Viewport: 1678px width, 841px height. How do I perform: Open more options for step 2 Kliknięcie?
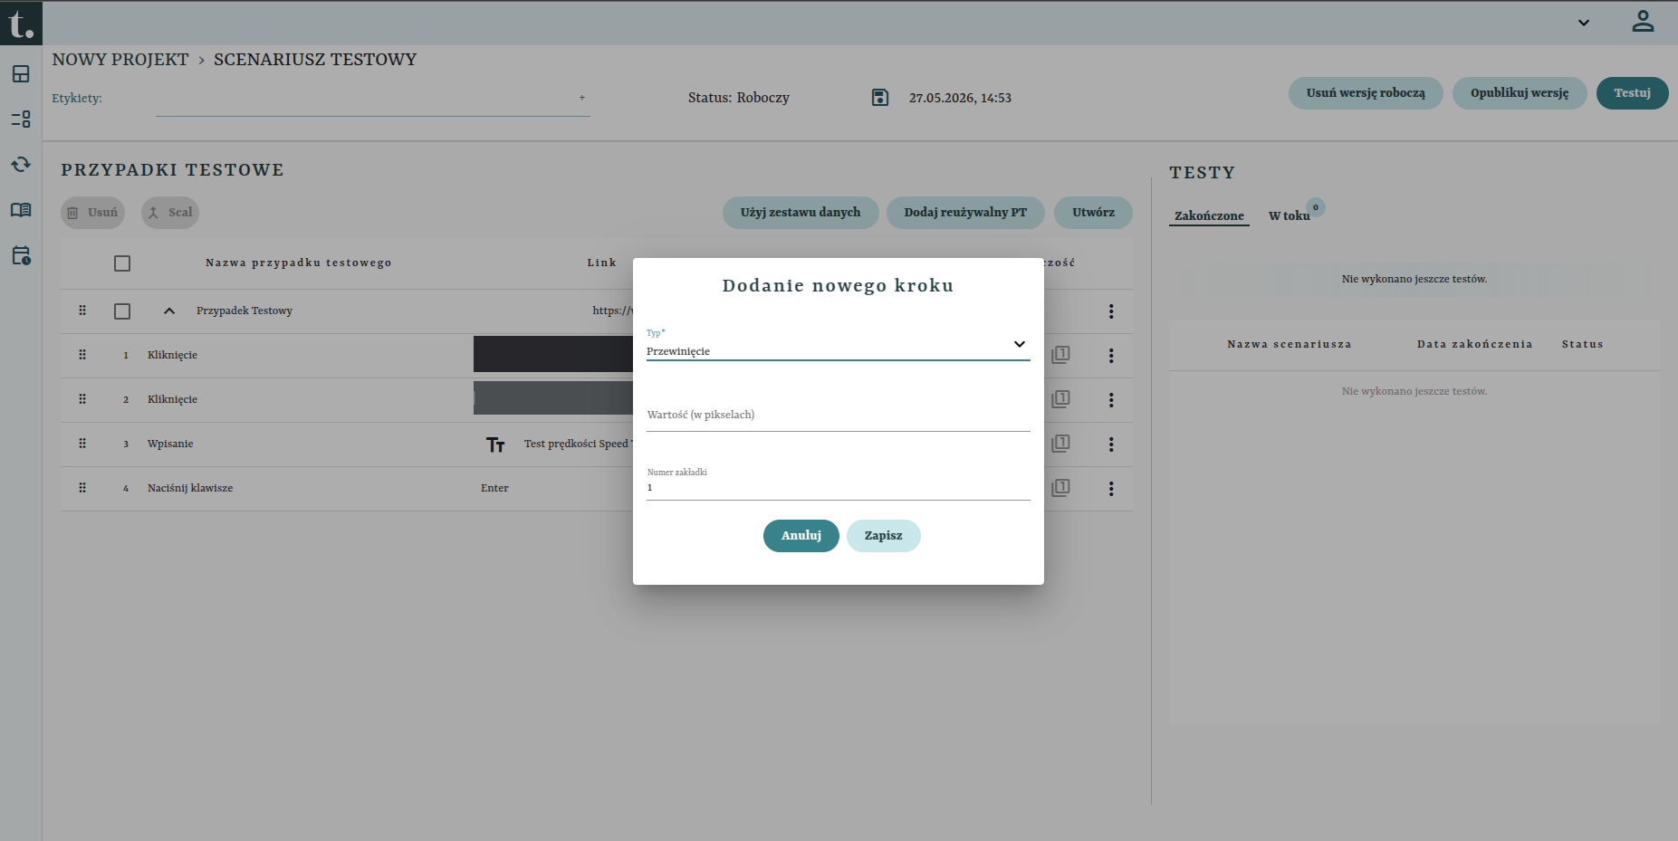pos(1111,400)
